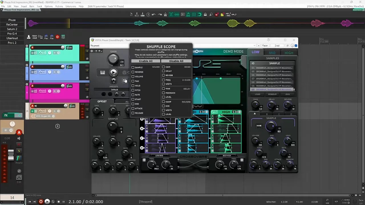Enable the FEEDBACK shuffle checkbox

click(163, 93)
